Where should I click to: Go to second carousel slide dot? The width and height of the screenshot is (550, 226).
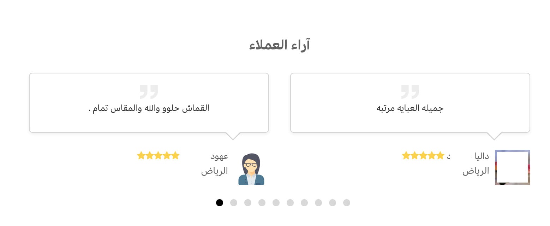234,203
